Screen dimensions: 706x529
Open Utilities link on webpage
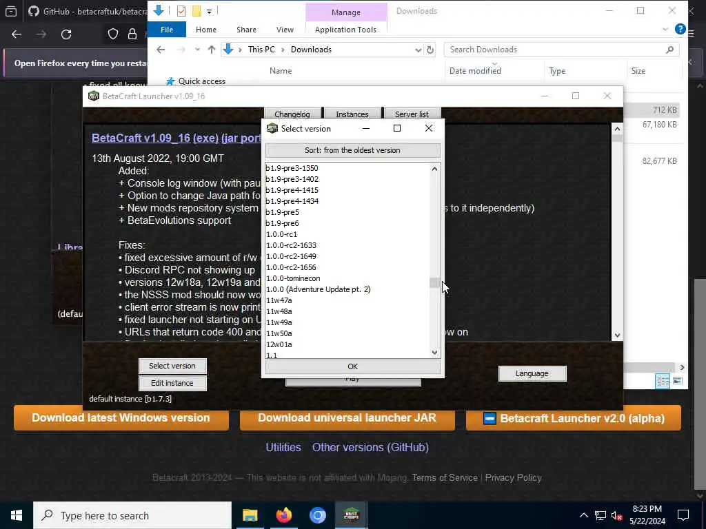point(283,447)
